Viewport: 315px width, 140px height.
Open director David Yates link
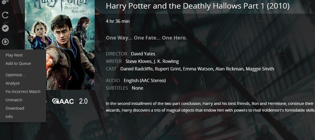(x=143, y=54)
